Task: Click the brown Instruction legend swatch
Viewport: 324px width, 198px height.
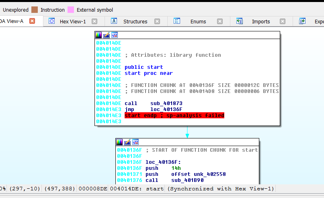Action: (35, 10)
